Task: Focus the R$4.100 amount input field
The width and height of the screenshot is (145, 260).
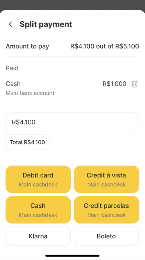Action: [x=72, y=122]
